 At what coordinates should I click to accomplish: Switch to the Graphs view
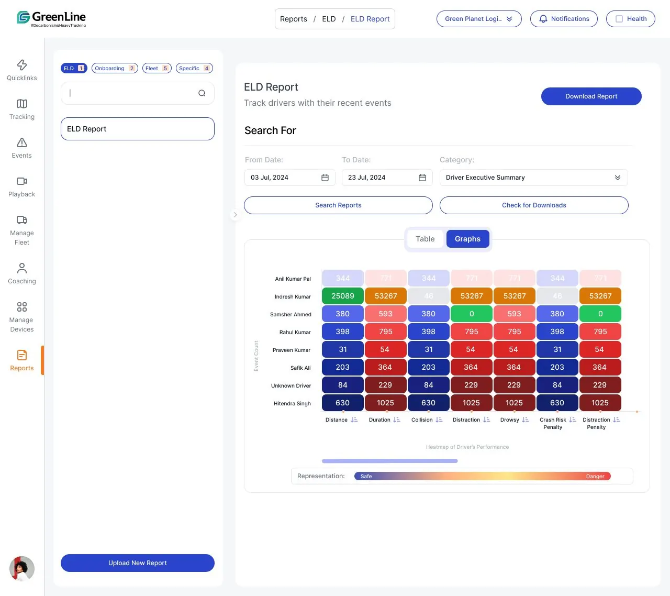point(467,239)
